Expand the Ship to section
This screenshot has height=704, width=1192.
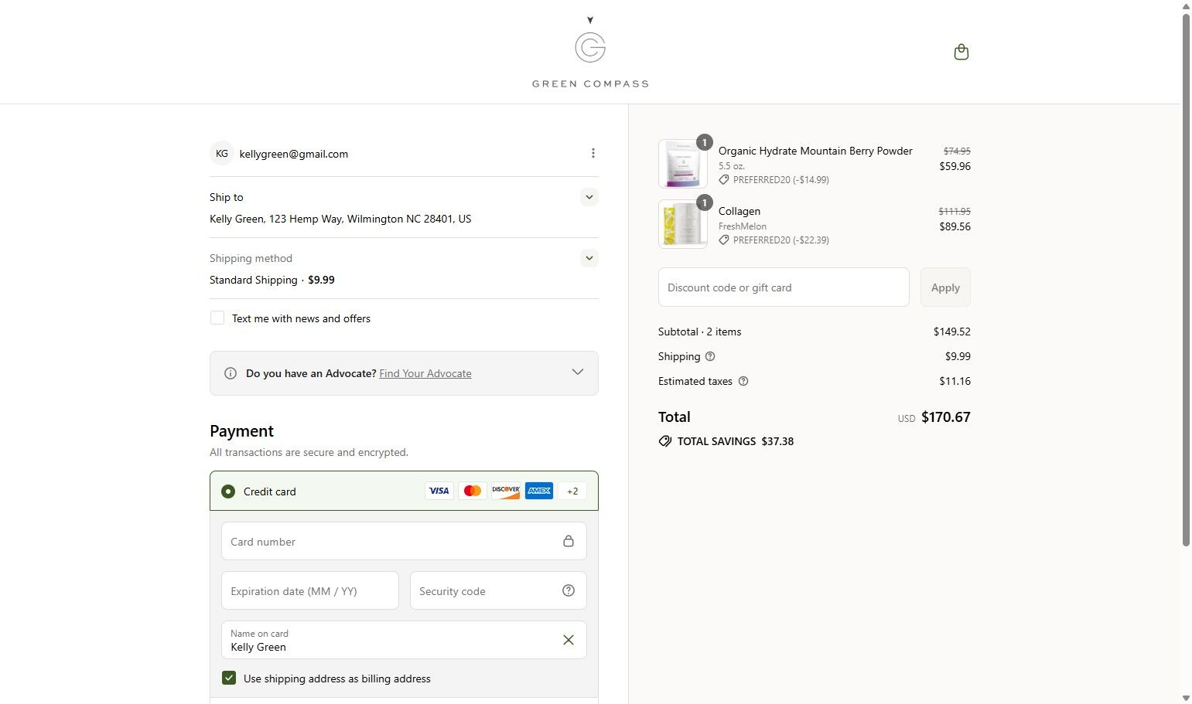click(589, 197)
